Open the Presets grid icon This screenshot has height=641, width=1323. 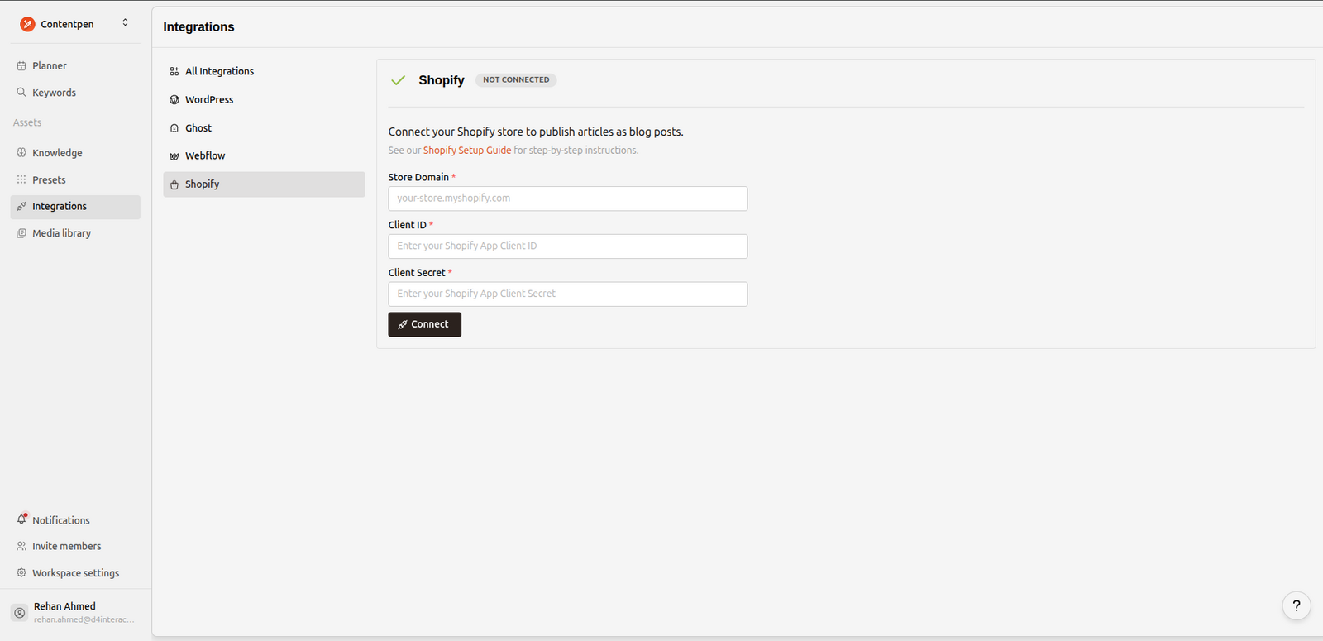(21, 179)
